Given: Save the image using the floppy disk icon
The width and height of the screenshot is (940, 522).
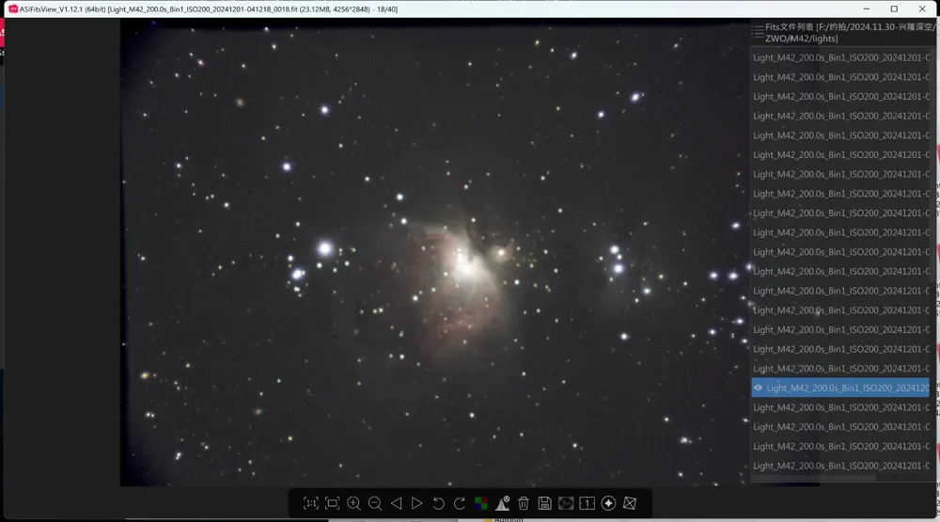Looking at the screenshot, I should pyautogui.click(x=544, y=503).
